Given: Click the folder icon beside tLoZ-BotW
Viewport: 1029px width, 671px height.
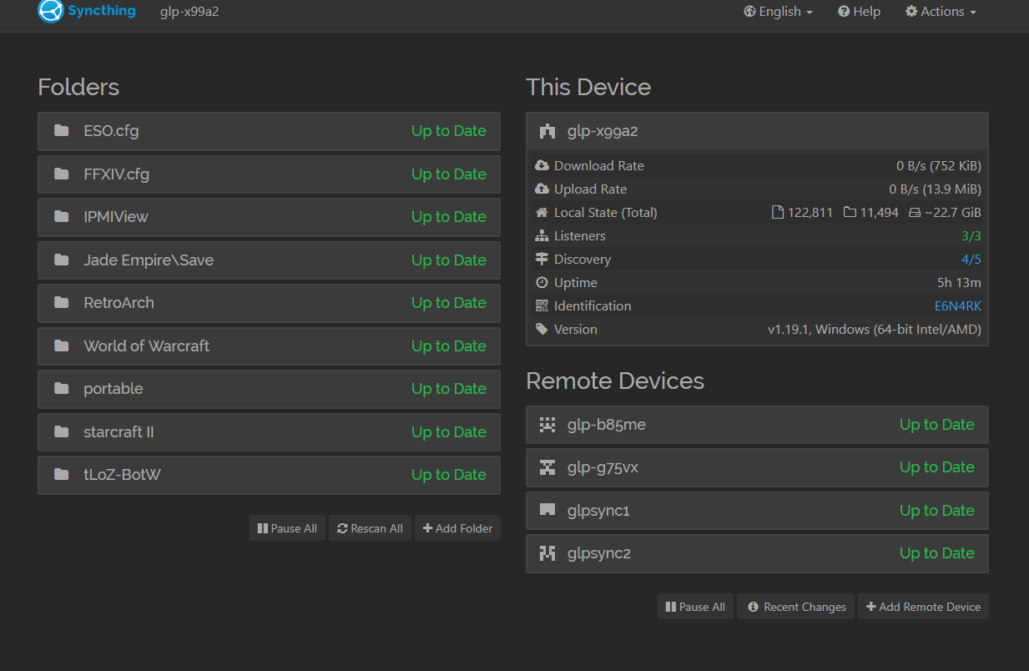Looking at the screenshot, I should click(x=61, y=475).
